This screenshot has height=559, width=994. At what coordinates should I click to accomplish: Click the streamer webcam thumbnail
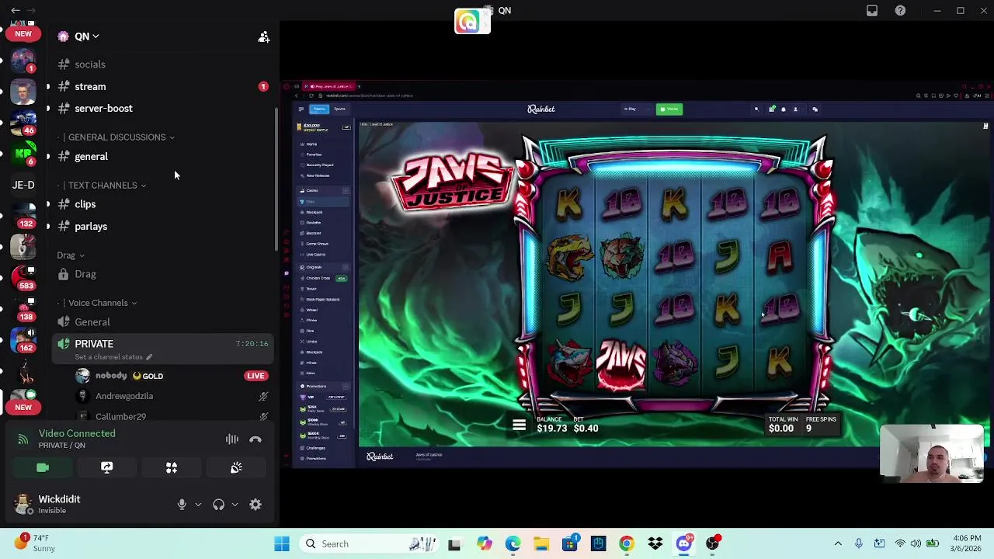pos(932,453)
